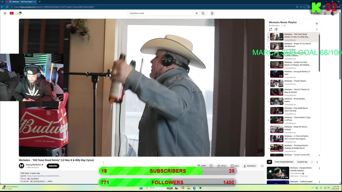Save the video to a playlist
The width and height of the screenshot is (342, 192).
235,166
